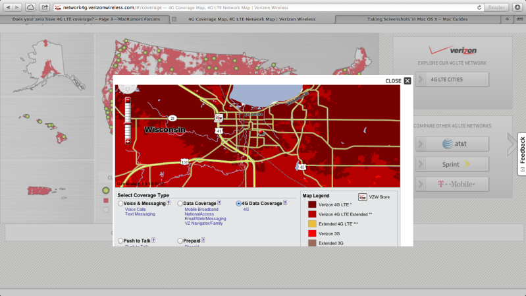
Task: Click Verizon 4G LTE legend color swatch
Action: click(x=312, y=204)
